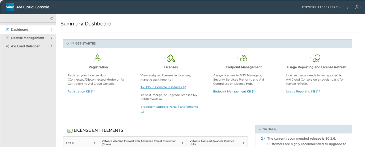The width and height of the screenshot is (365, 147).
Task: Collapse the sidebar with double chevron icon
Action: 52,18
